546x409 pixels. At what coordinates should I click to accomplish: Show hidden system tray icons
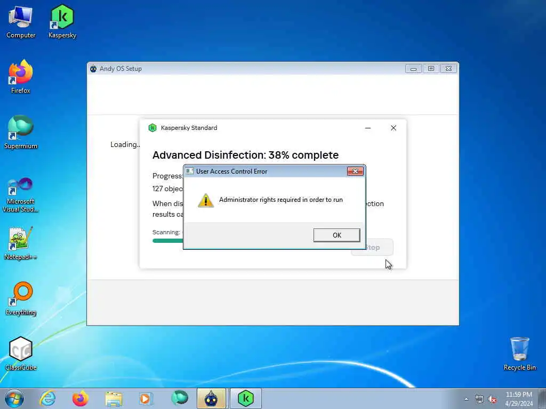point(466,399)
